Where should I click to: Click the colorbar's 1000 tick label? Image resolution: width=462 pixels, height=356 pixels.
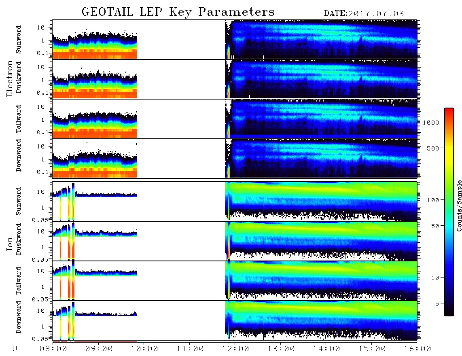431,122
